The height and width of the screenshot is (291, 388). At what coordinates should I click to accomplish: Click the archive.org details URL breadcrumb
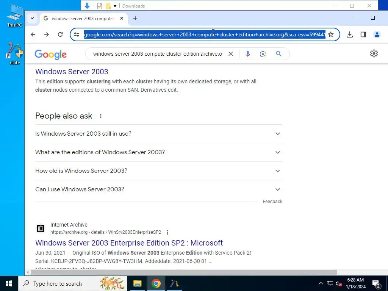(106, 232)
